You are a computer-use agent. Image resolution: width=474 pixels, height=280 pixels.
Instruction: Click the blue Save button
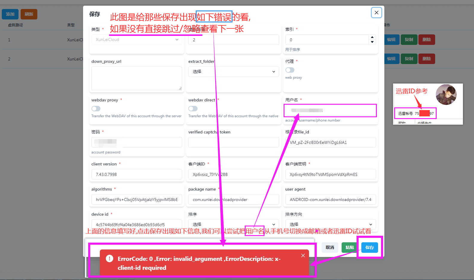click(x=369, y=247)
